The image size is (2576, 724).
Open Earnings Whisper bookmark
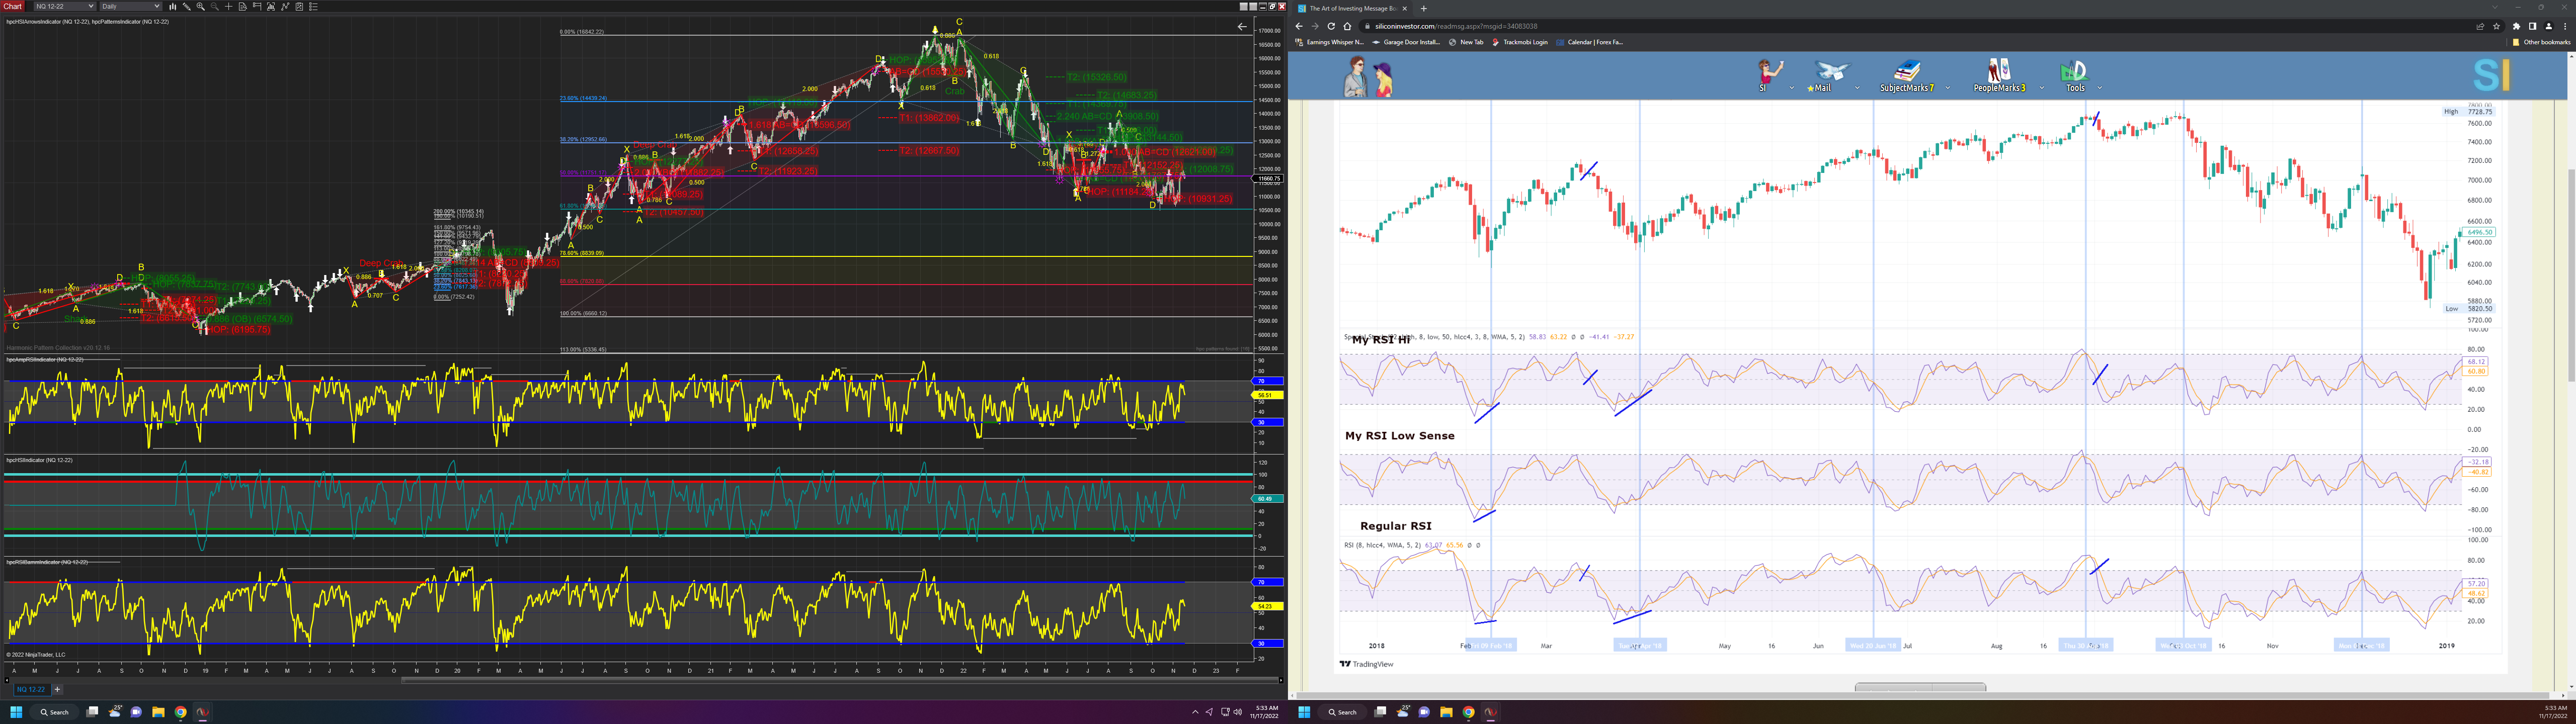coord(1330,42)
